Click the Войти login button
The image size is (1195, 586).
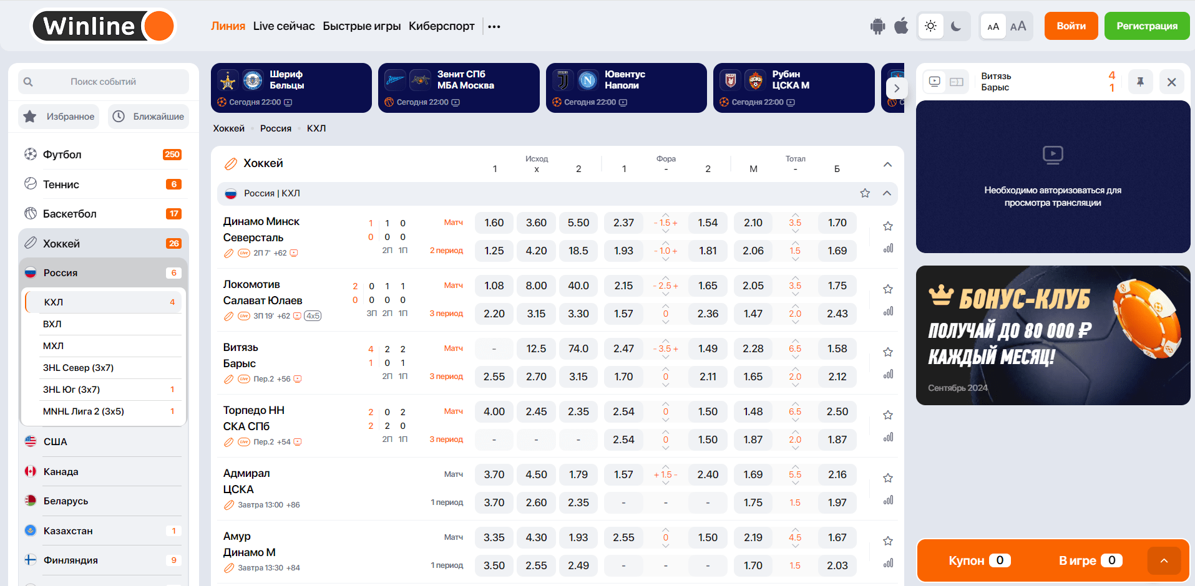pos(1071,26)
